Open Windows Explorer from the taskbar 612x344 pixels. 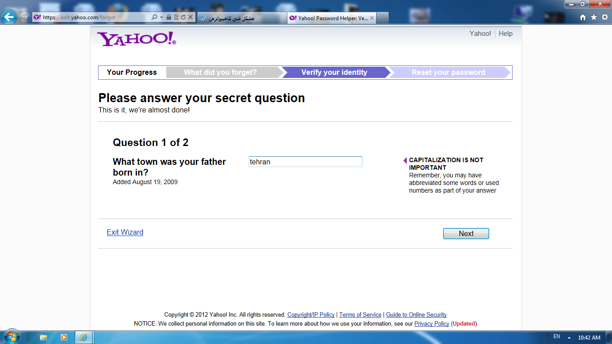point(43,337)
